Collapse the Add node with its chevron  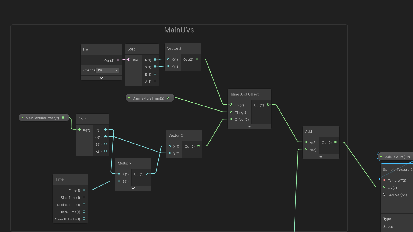point(321,157)
